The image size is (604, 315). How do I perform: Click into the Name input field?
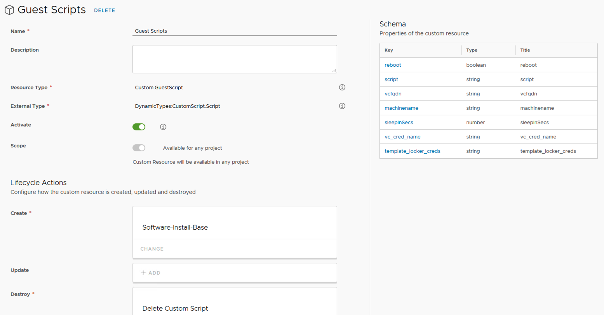pyautogui.click(x=234, y=31)
